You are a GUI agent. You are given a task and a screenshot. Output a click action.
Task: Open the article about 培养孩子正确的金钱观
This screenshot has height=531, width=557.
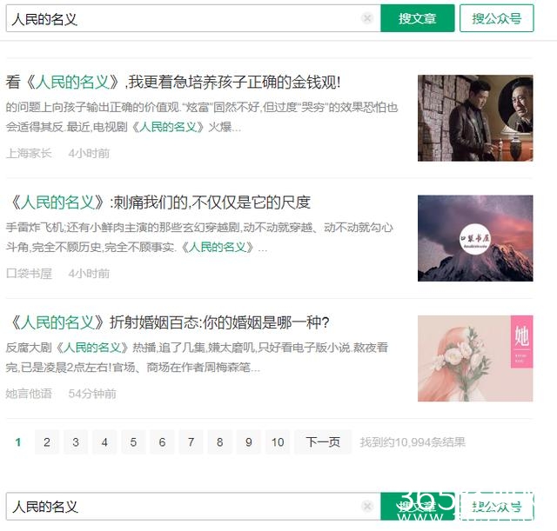click(x=173, y=83)
